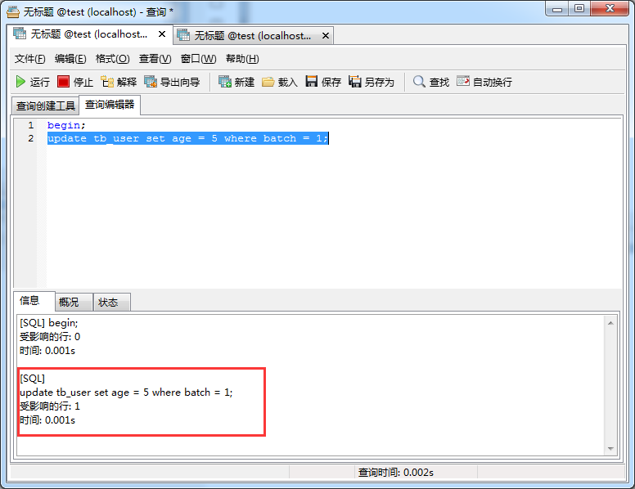Click the 导出向导 button label
Screen dimensions: 635x489
[x=180, y=82]
